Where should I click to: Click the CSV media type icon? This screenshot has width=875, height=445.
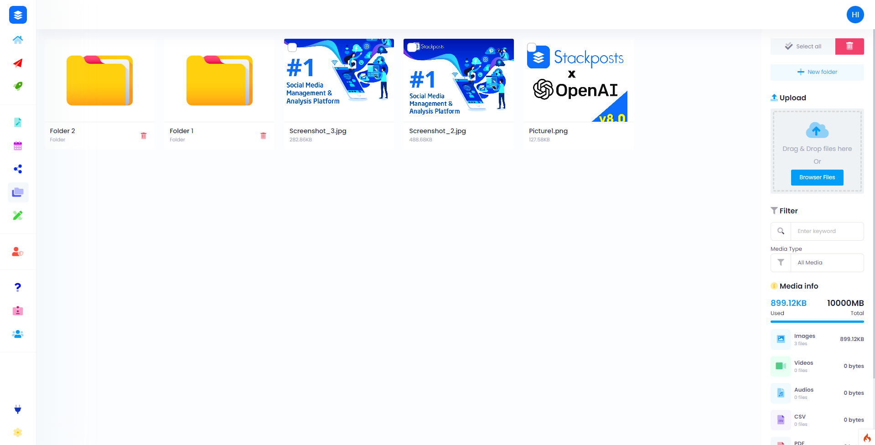[x=781, y=420]
